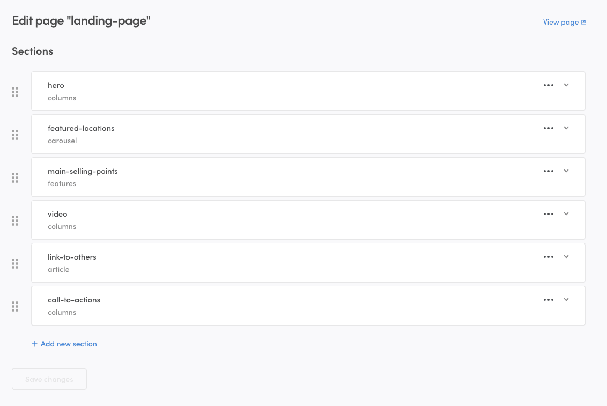Expand the main-selling-points features section
Screen dimensions: 607x406
[566, 171]
